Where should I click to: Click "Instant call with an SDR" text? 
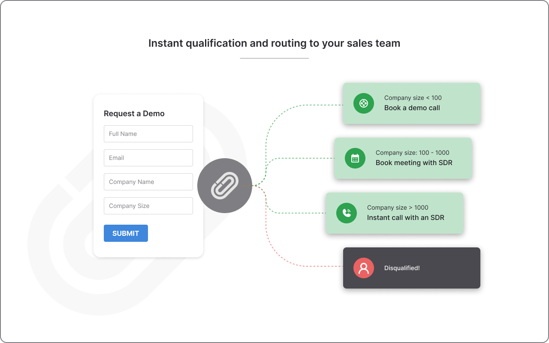(405, 218)
